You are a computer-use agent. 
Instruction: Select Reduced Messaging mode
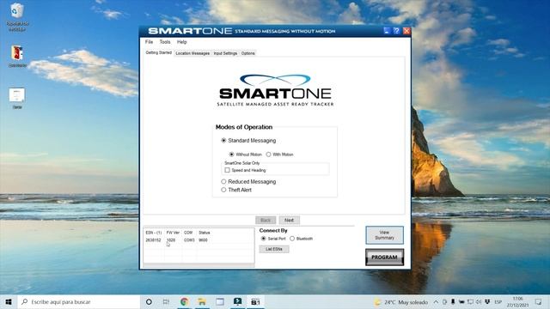tap(248, 181)
